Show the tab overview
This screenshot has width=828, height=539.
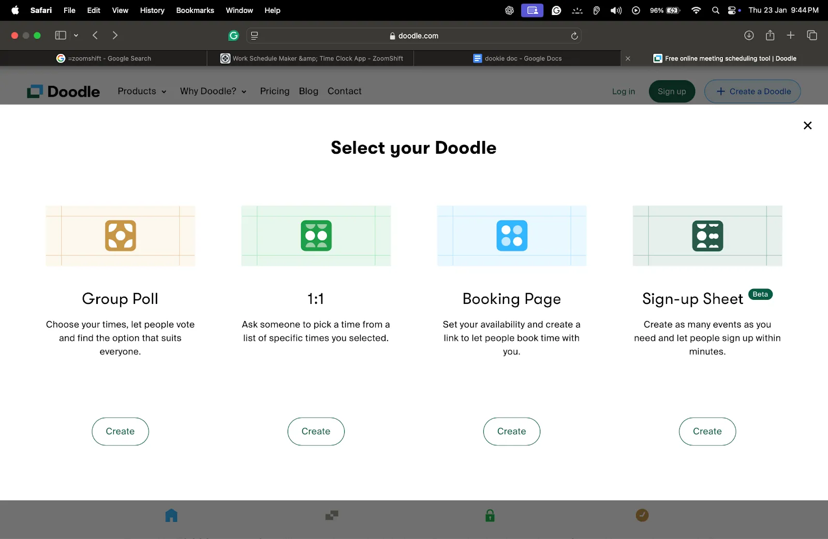812,35
